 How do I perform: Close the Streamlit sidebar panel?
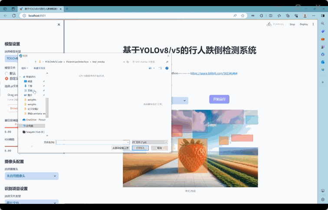pos(59,24)
